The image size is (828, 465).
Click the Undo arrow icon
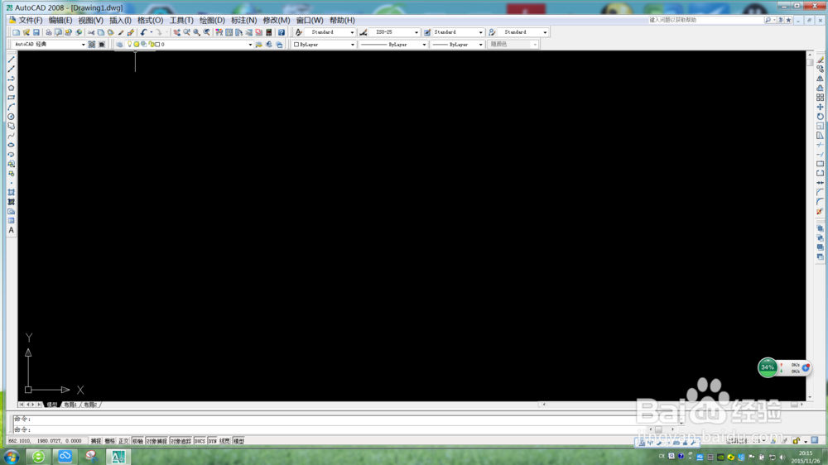143,32
